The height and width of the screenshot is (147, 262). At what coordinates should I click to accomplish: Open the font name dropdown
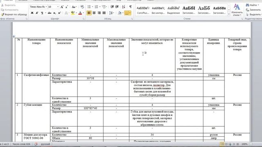[46, 7]
